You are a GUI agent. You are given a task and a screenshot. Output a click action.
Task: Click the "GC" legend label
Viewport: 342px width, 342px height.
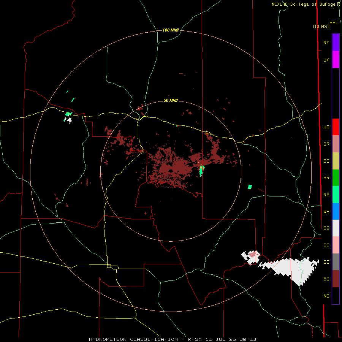pyautogui.click(x=326, y=262)
